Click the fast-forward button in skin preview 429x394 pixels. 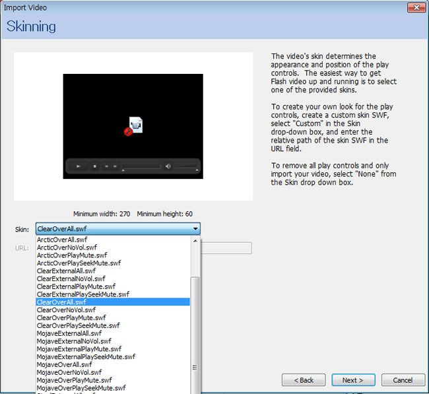[115, 166]
